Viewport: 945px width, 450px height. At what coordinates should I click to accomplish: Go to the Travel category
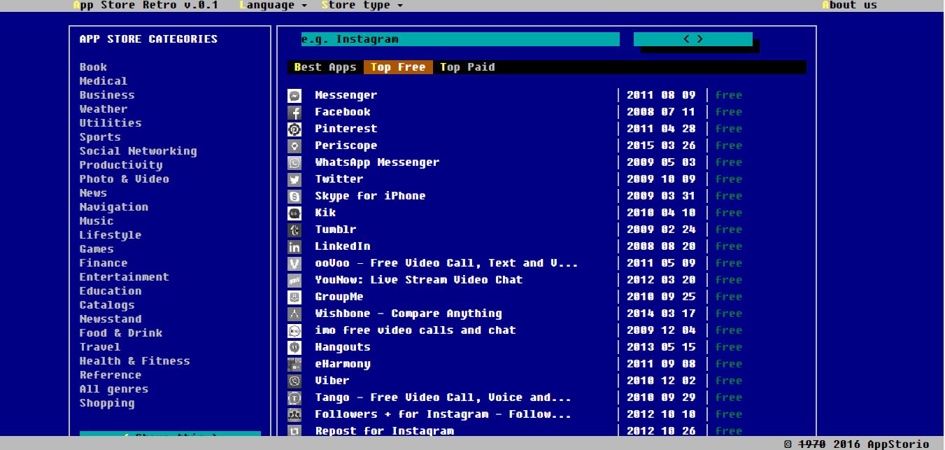100,347
